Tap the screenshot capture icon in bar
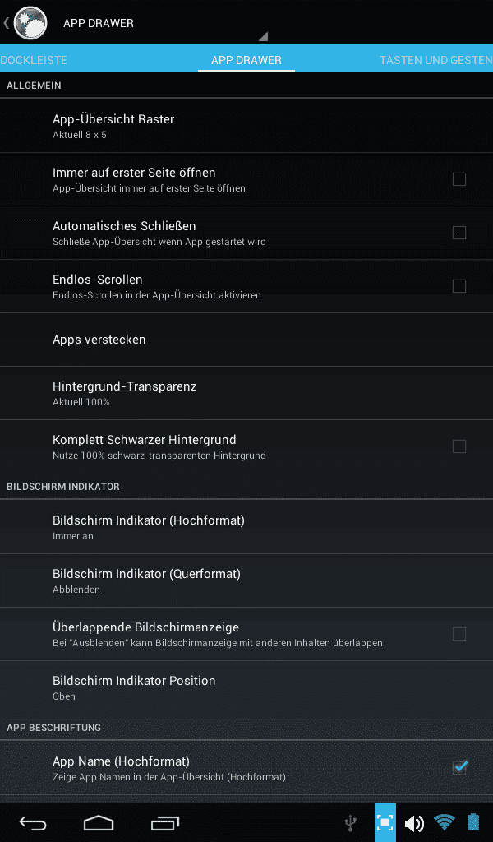Viewport: 493px width, 842px height. click(x=385, y=822)
